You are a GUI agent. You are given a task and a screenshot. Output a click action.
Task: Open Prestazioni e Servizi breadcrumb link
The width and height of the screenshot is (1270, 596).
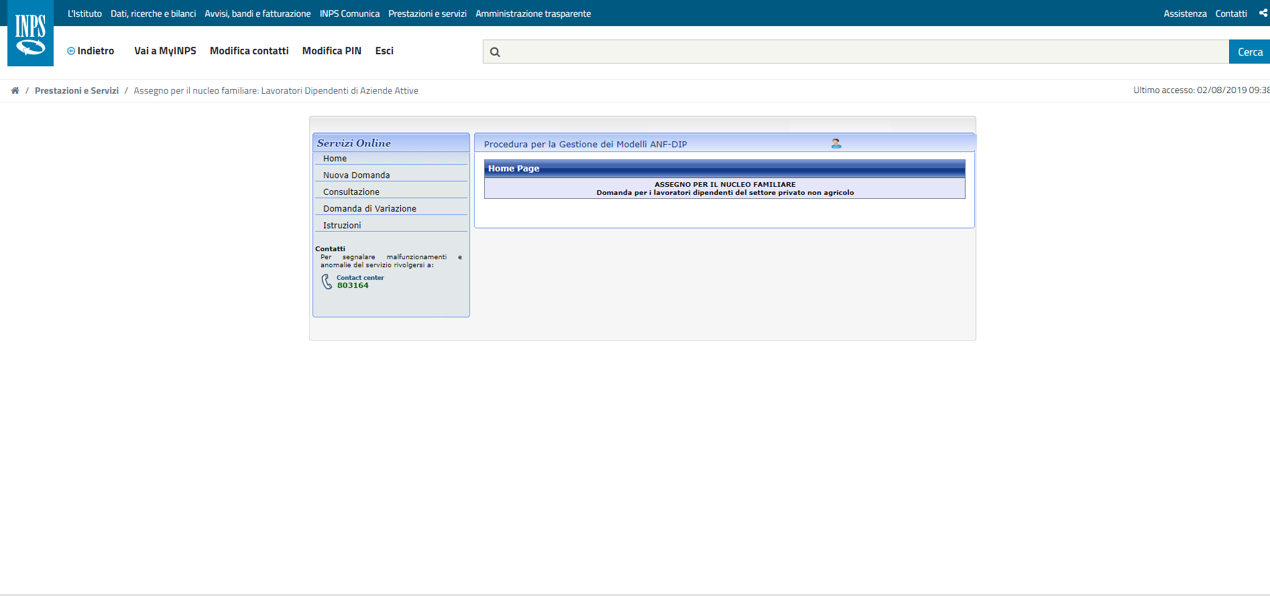click(x=76, y=90)
